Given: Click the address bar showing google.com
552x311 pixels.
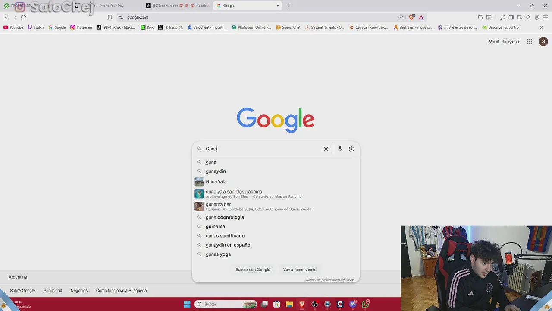Looking at the screenshot, I should [259, 17].
